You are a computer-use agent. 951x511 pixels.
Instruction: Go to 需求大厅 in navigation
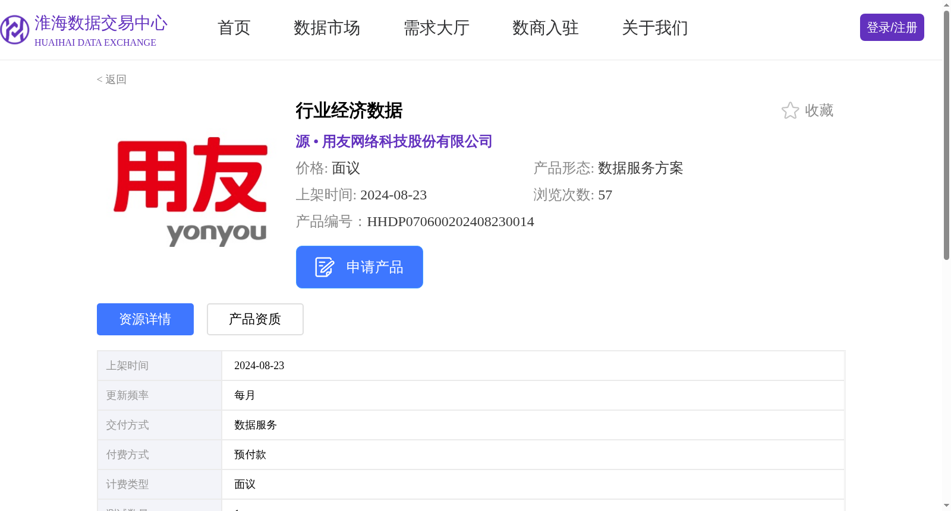436,28
